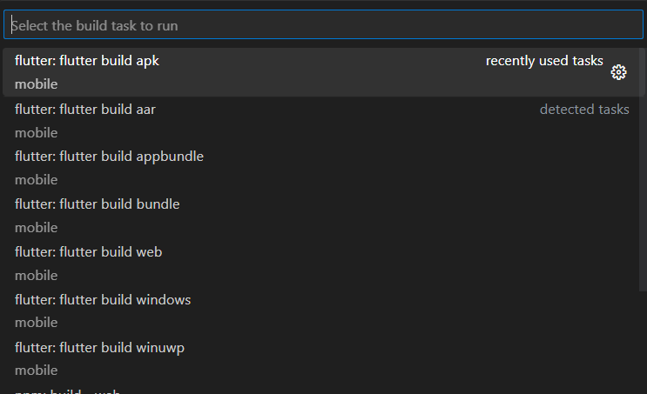Select flutter: flutter build aar task
This screenshot has height=394, width=647.
(323, 120)
